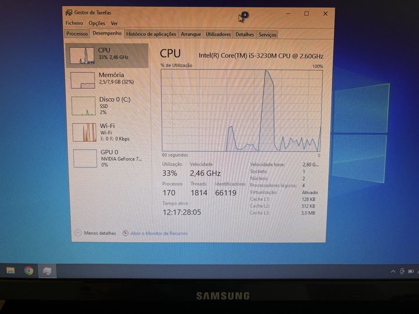This screenshot has width=419, height=314.
Task: Click the Virtualização Ativado value
Action: click(310, 192)
